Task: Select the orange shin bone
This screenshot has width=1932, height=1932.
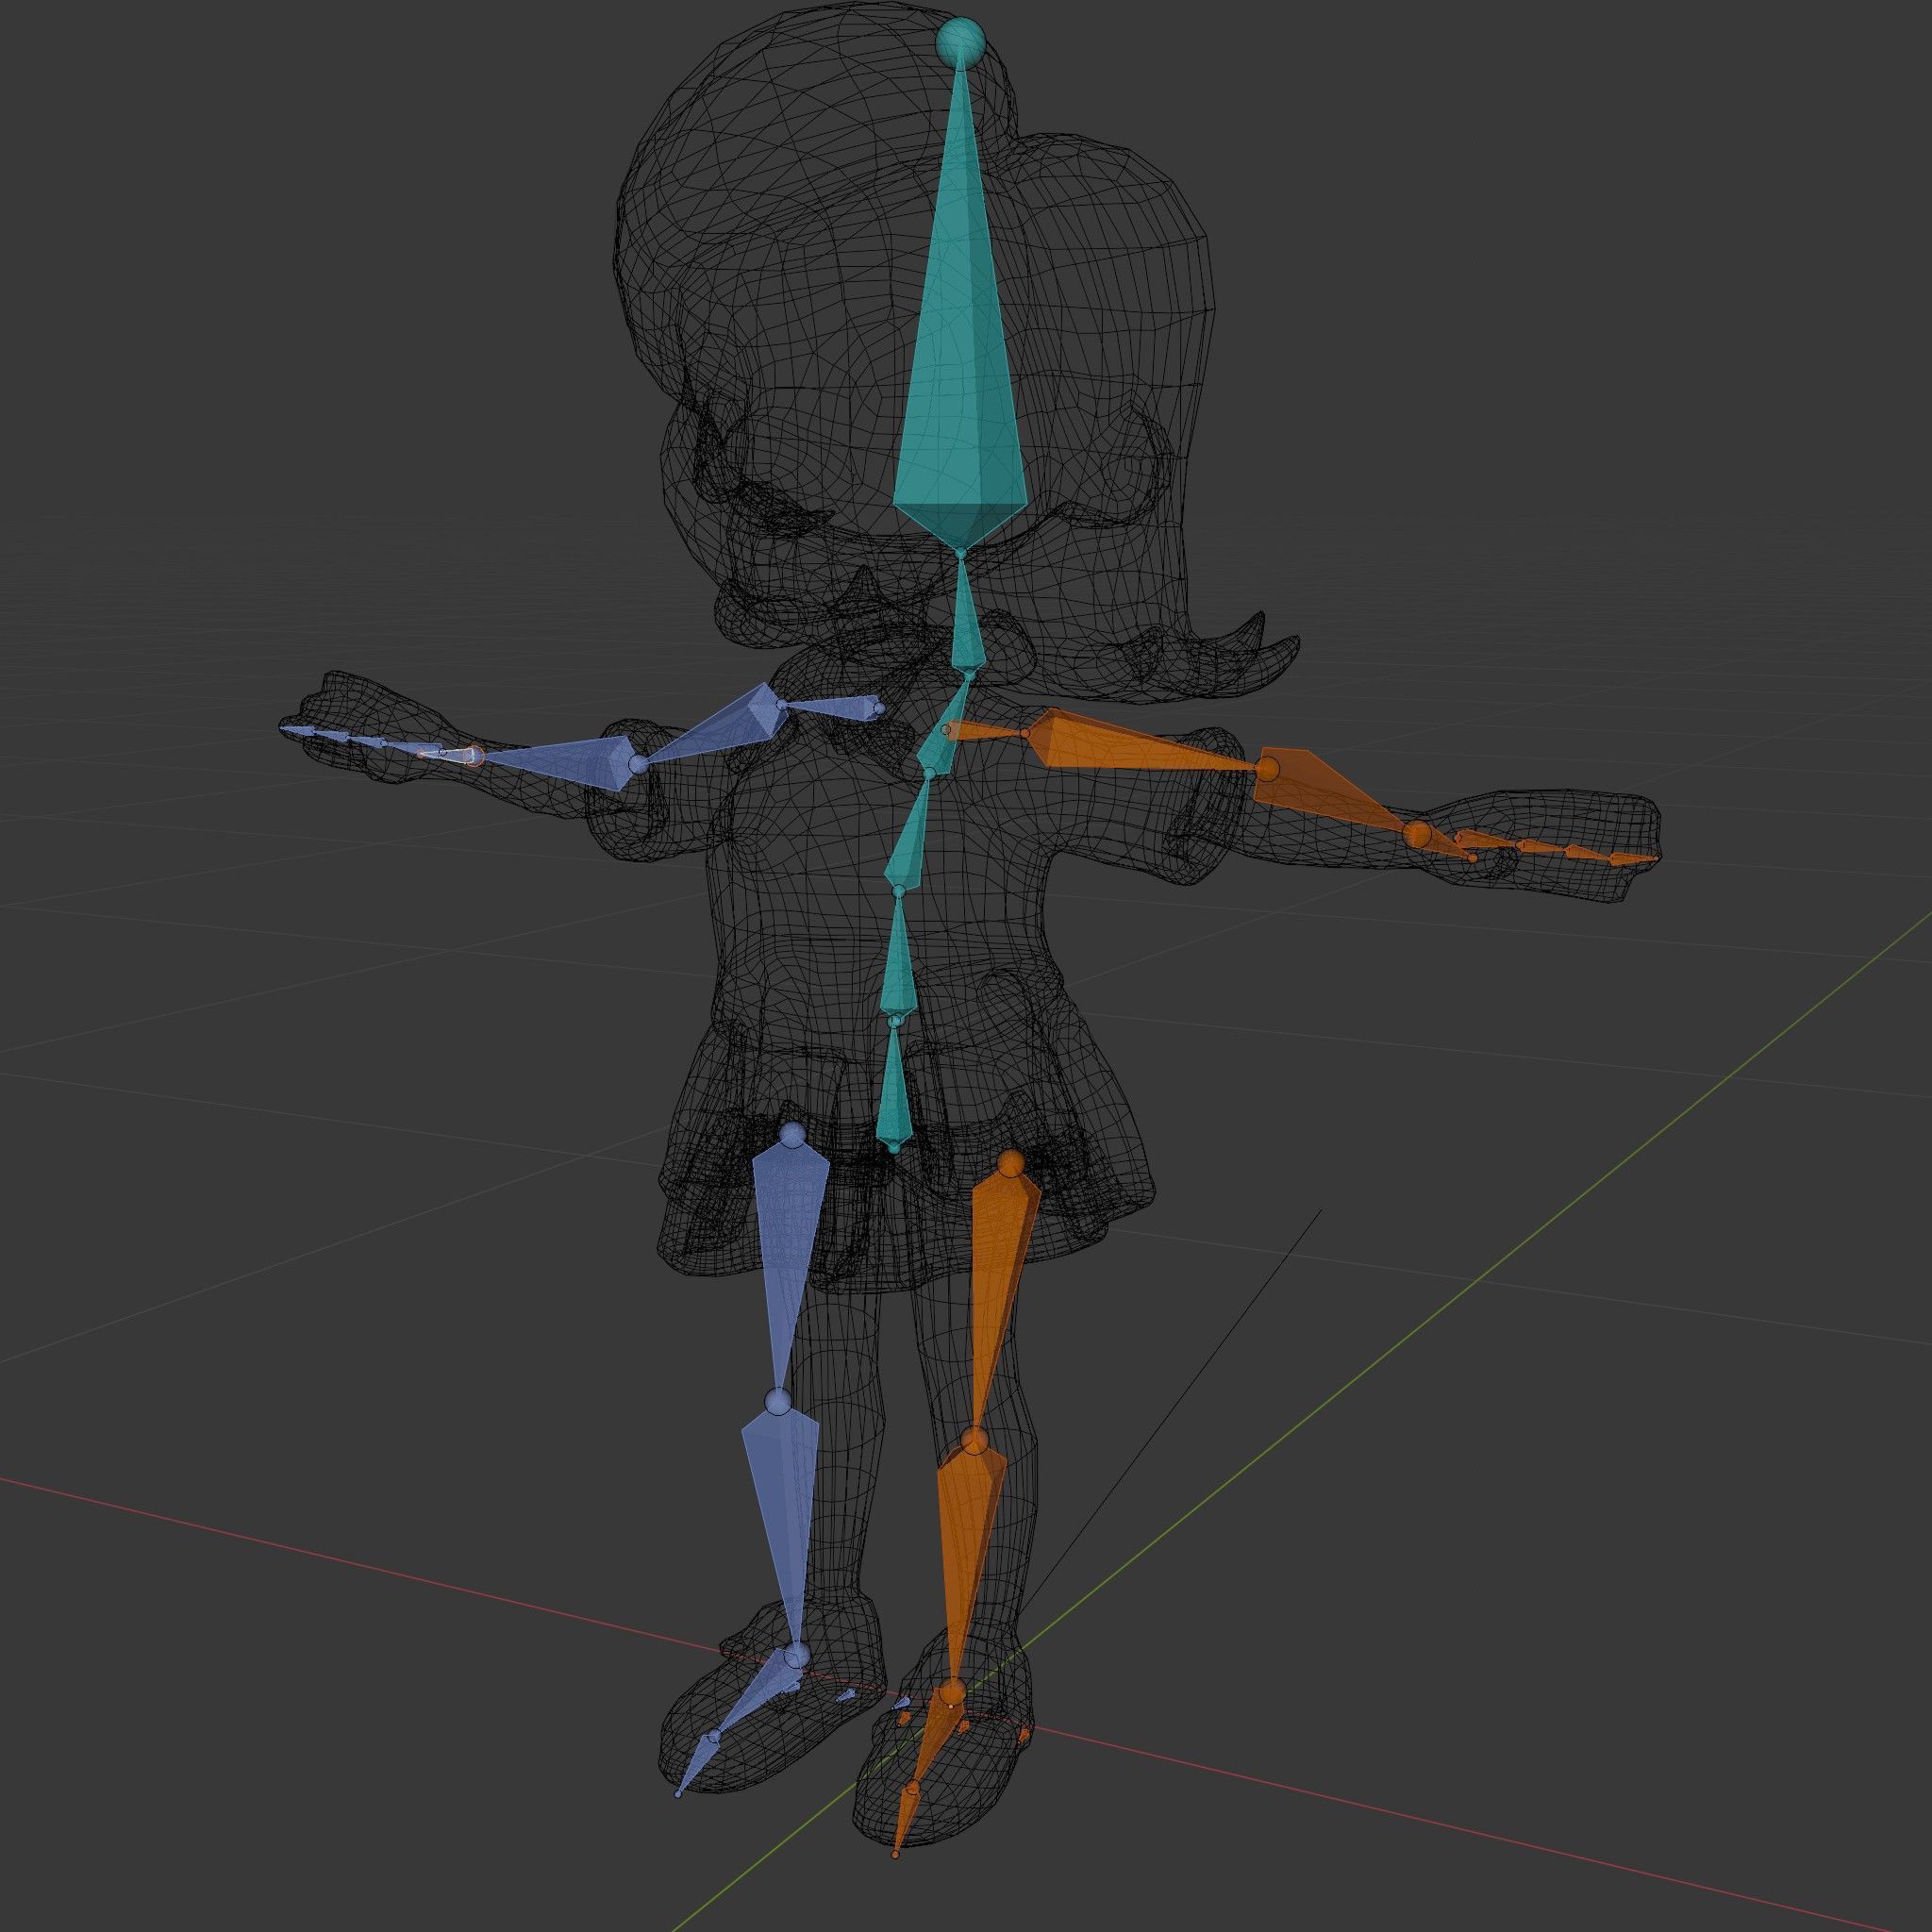Action: coord(967,1565)
